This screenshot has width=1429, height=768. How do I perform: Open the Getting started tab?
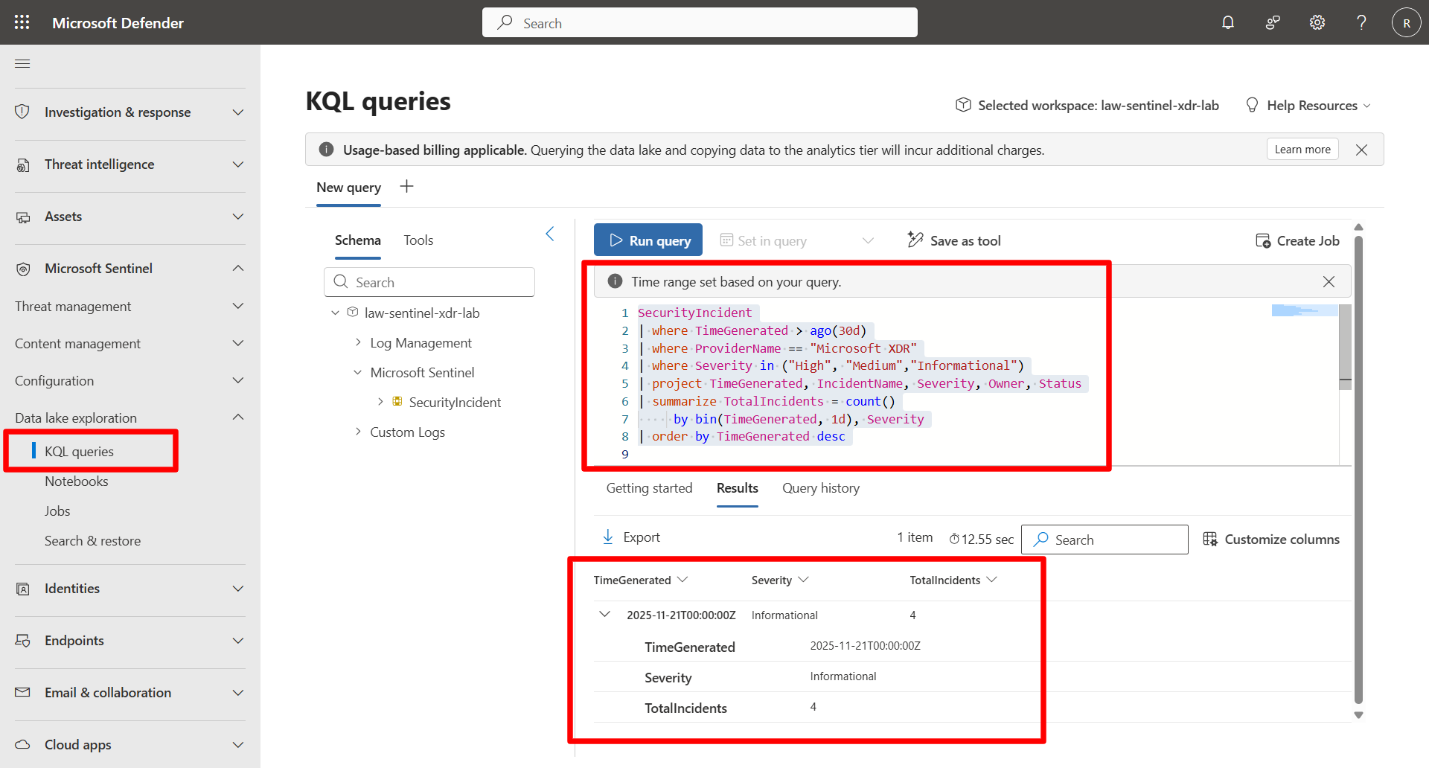(649, 488)
